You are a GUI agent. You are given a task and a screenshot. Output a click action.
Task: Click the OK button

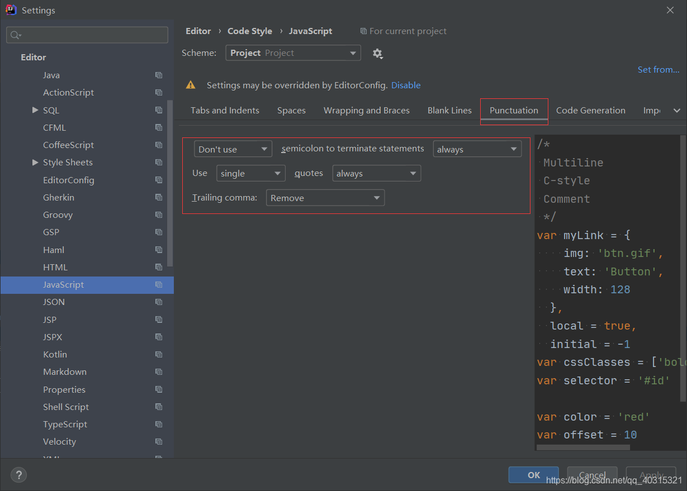pyautogui.click(x=534, y=475)
